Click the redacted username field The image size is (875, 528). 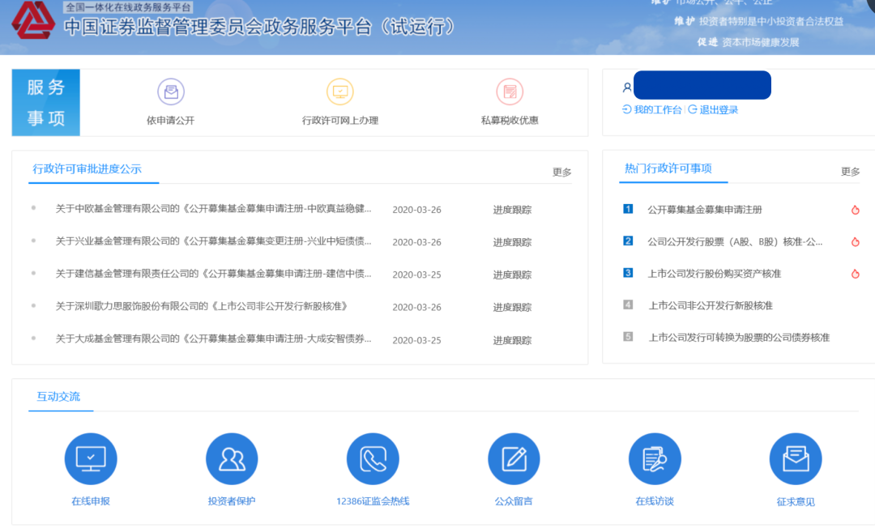coord(702,85)
